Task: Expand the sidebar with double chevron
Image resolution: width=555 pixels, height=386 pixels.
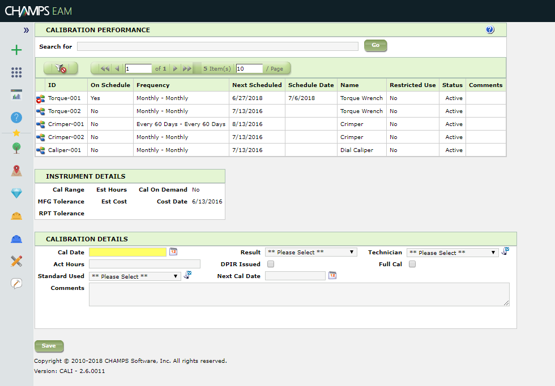Action: pyautogui.click(x=26, y=30)
